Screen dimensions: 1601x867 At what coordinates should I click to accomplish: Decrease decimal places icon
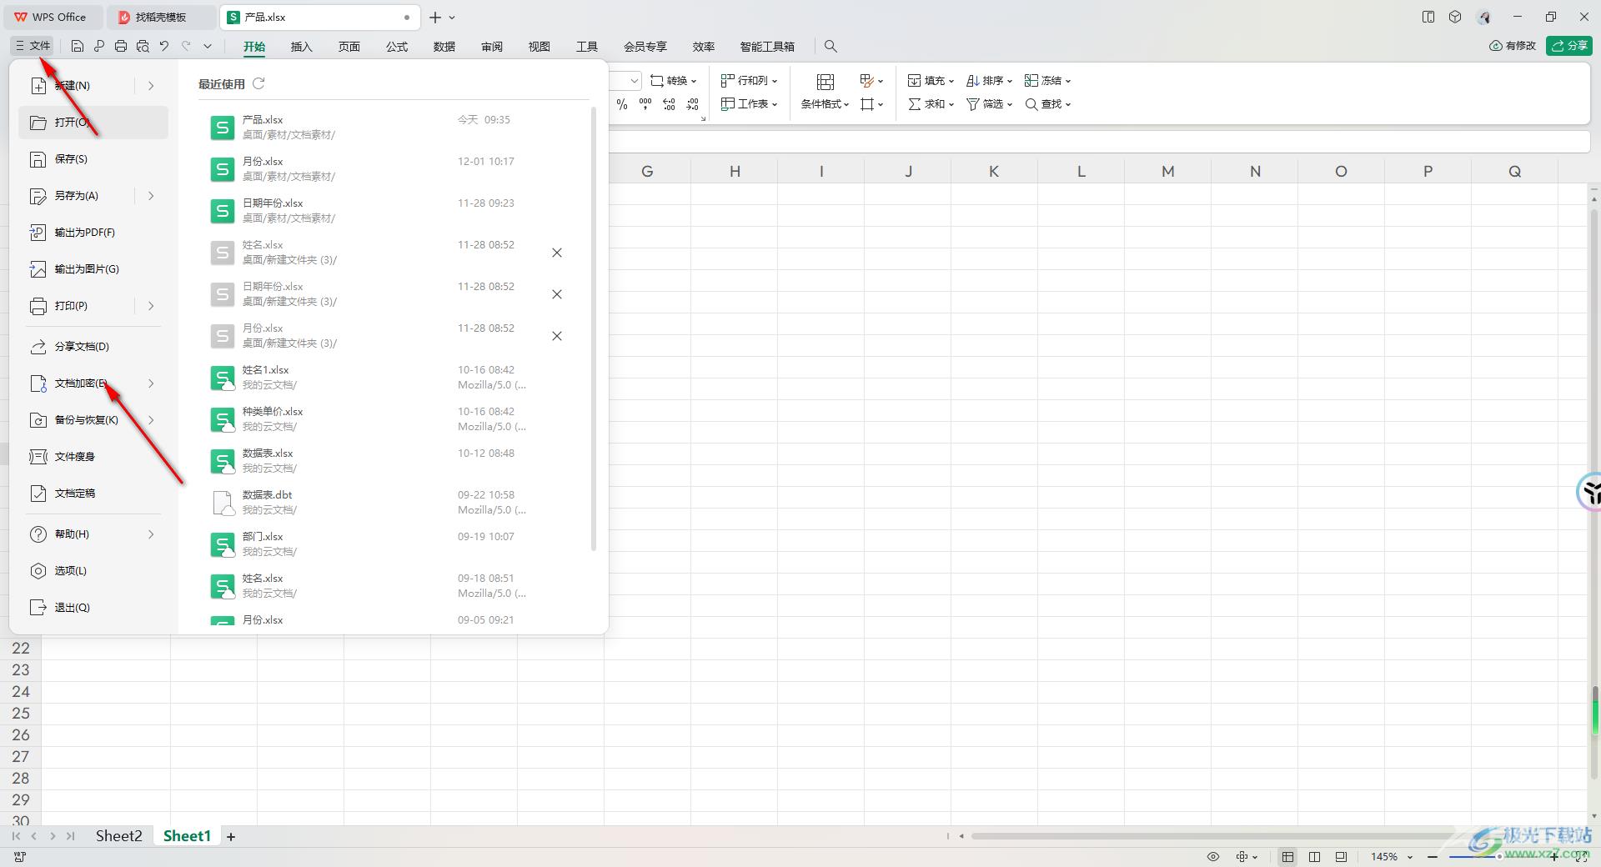692,104
